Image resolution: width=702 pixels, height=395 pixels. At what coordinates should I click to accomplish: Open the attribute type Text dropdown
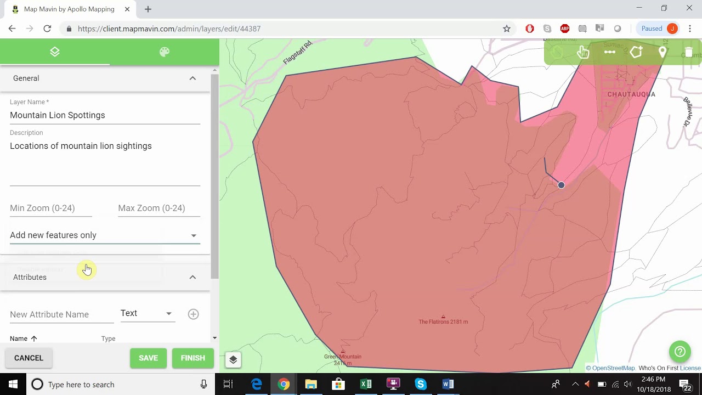coord(146,313)
